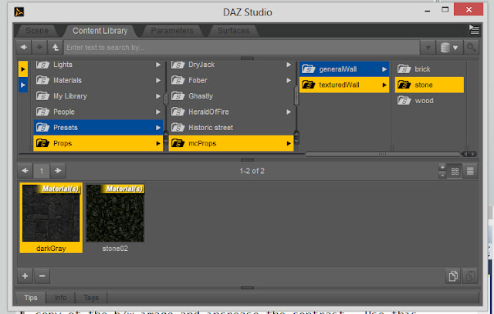Select the texturedWall folder
This screenshot has height=314, width=494.
tap(344, 85)
